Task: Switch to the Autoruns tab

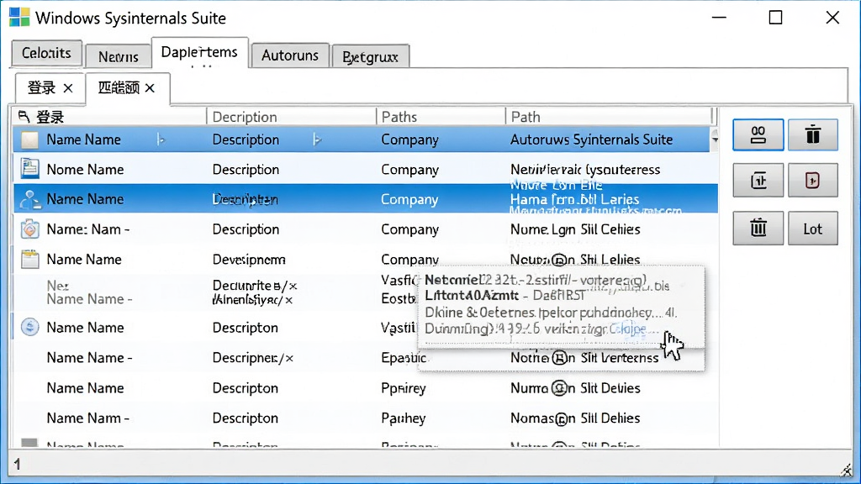Action: 290,55
